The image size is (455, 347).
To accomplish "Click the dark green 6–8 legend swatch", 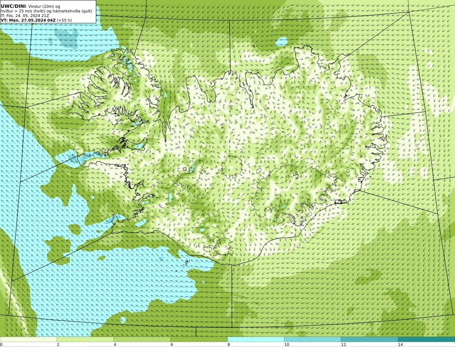I will point(199,339).
